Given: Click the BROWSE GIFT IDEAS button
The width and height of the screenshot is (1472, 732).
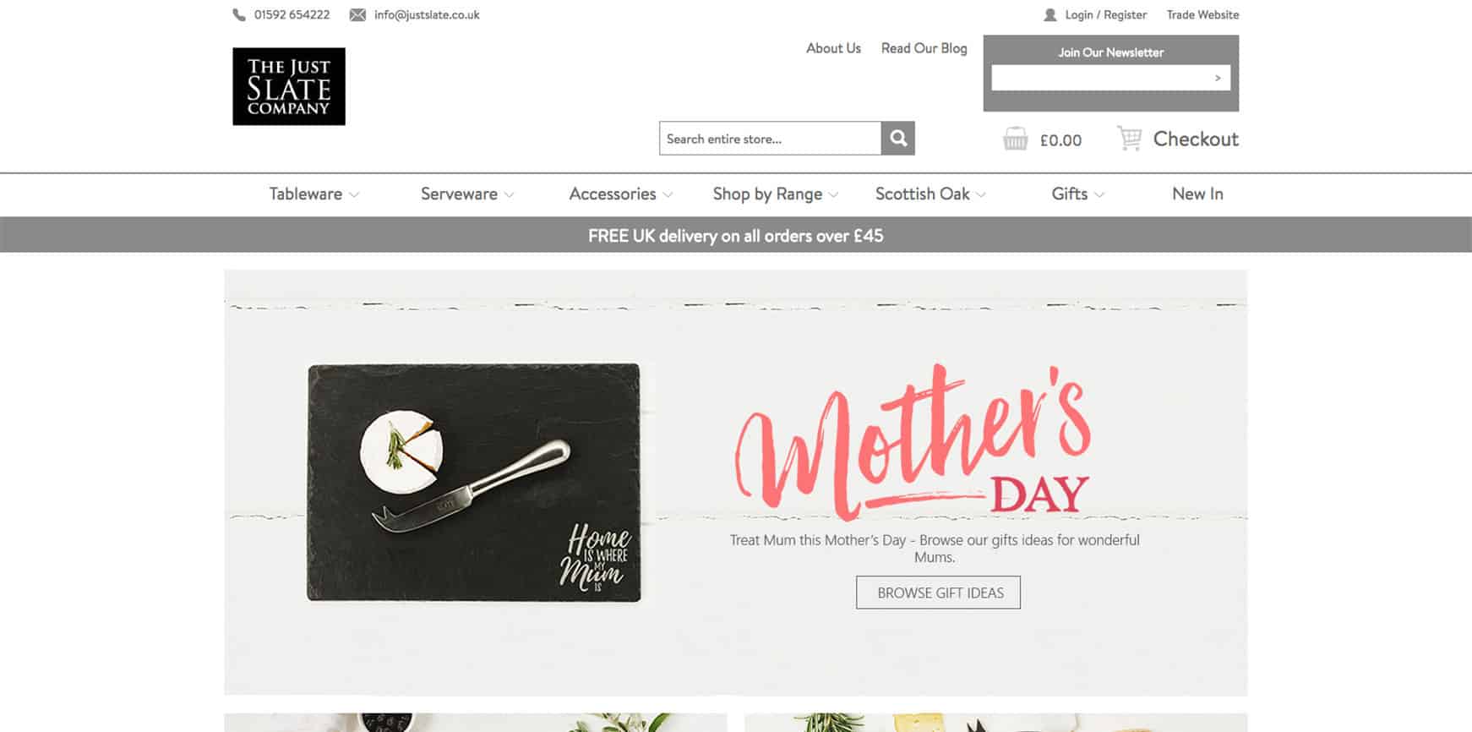Looking at the screenshot, I should tap(938, 593).
